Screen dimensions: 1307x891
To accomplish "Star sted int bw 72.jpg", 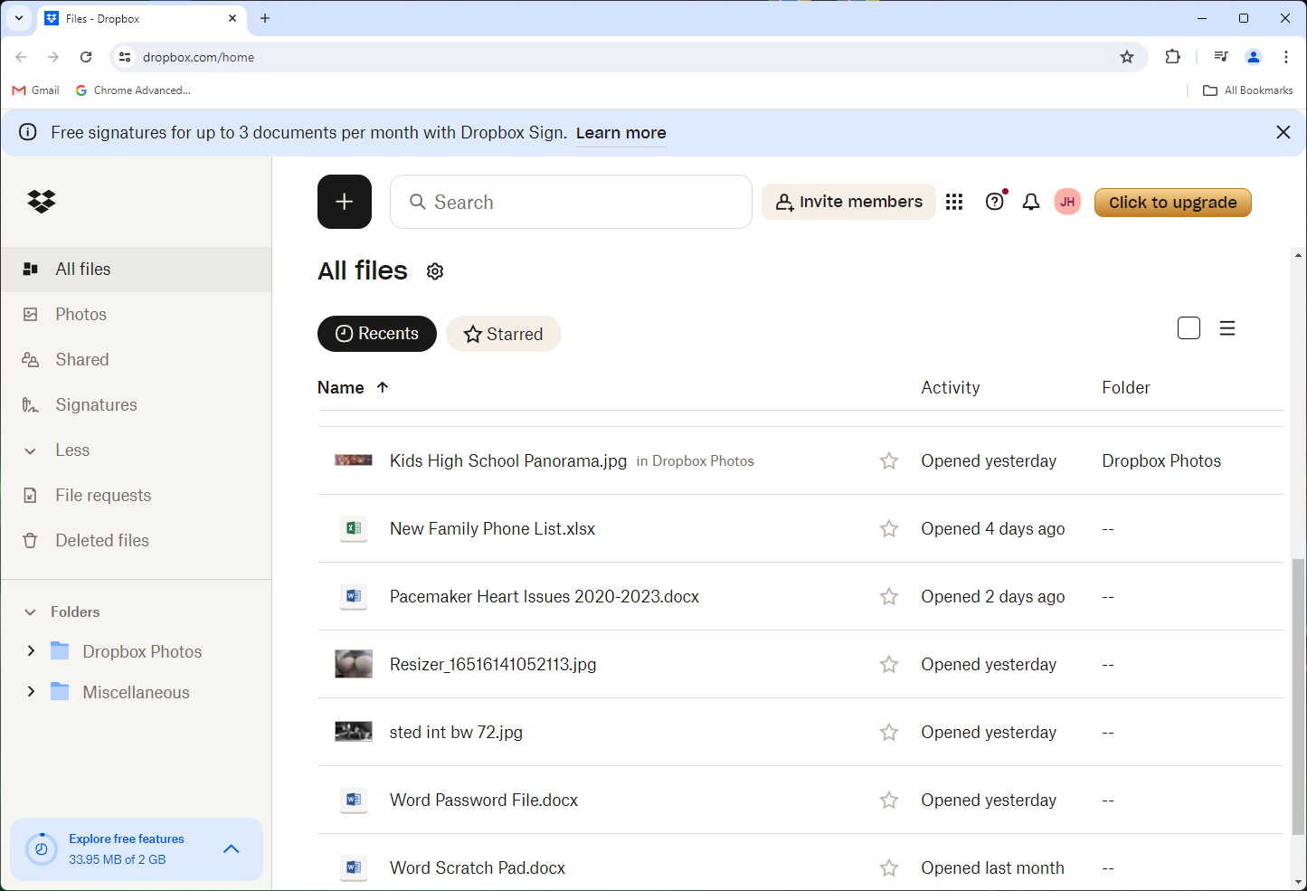I will point(889,732).
